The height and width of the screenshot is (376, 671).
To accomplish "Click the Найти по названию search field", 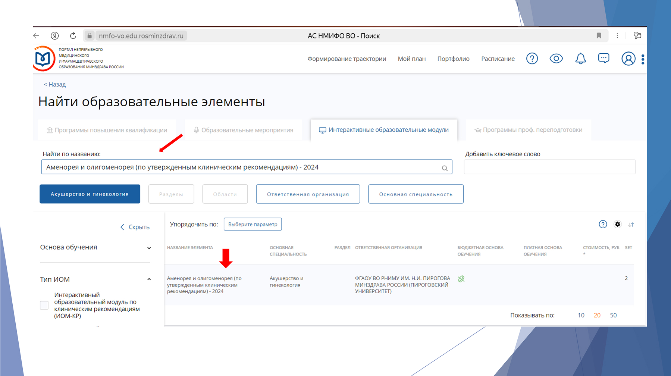I will pos(247,167).
